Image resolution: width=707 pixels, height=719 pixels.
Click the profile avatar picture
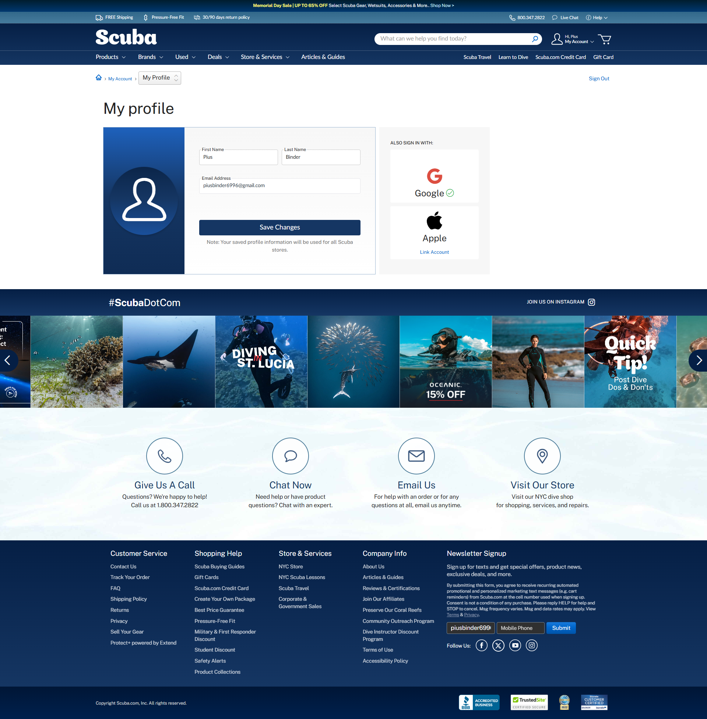pyautogui.click(x=144, y=201)
